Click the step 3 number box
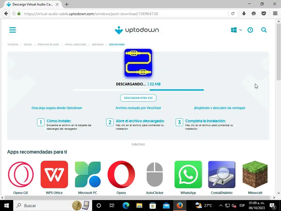This screenshot has width=281, height=211. click(x=179, y=122)
